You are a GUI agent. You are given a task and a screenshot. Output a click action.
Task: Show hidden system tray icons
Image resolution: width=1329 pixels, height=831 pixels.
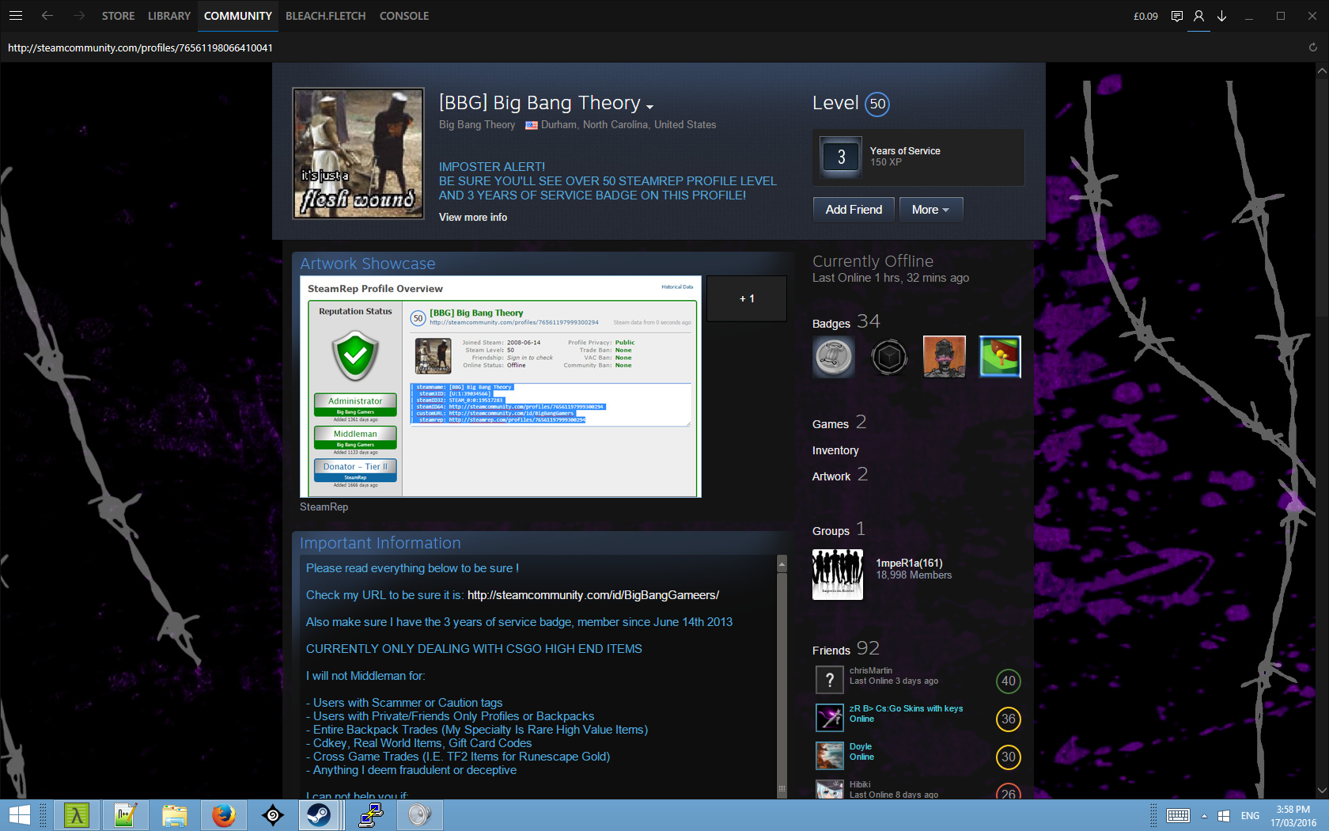click(x=1204, y=815)
